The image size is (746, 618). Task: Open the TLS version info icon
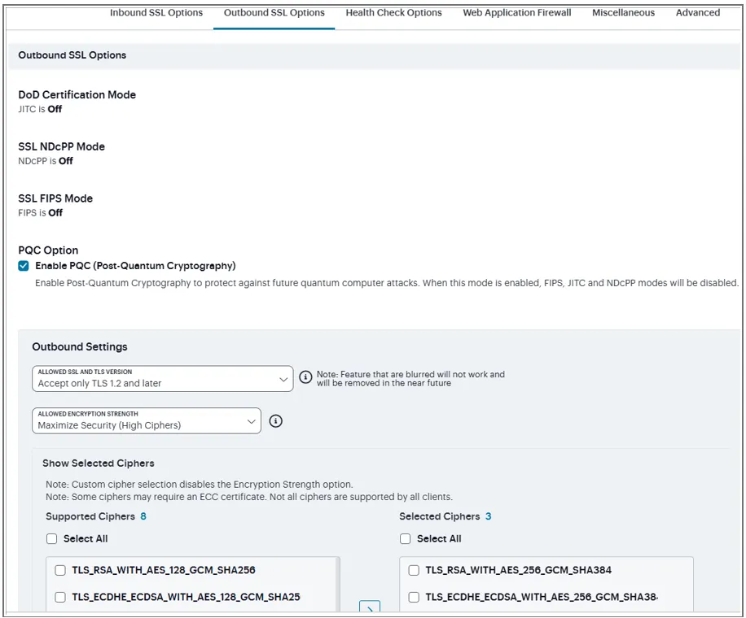305,377
